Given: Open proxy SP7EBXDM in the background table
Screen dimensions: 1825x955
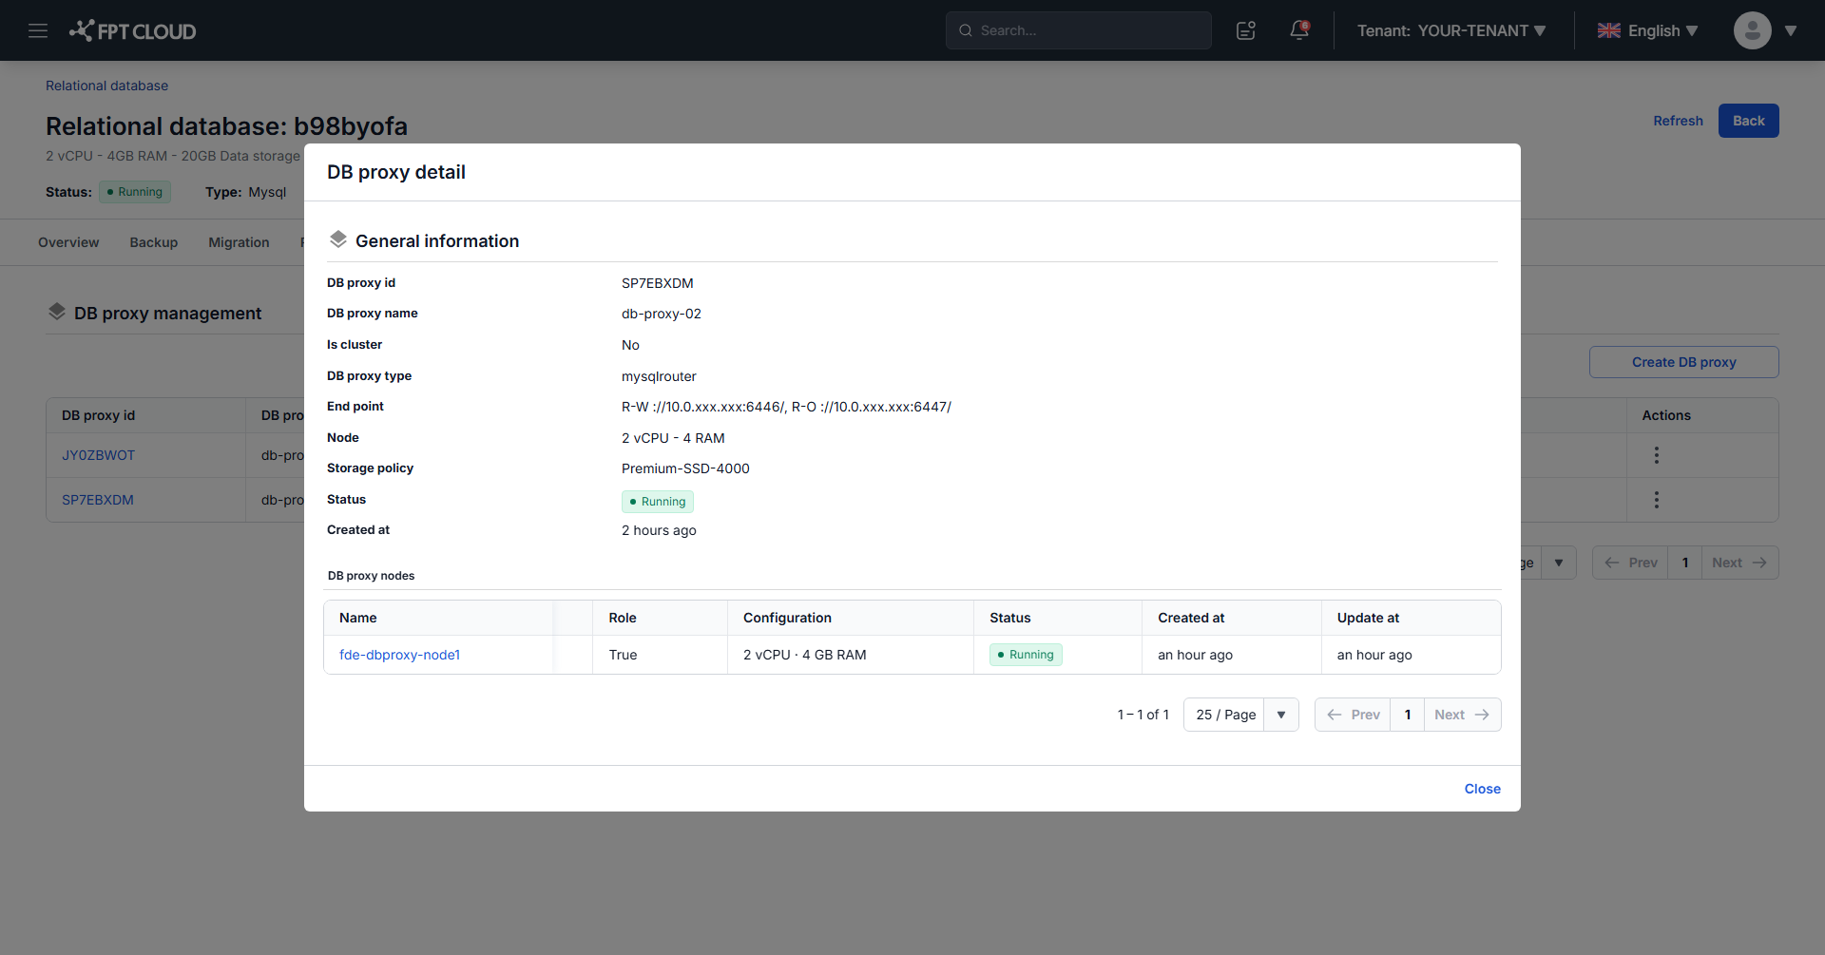Looking at the screenshot, I should tap(97, 500).
